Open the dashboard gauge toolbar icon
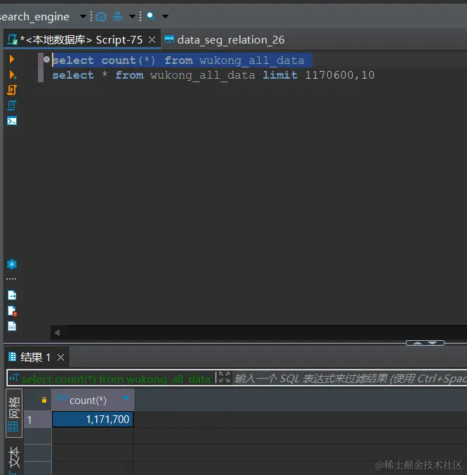The image size is (467, 475). point(101,16)
